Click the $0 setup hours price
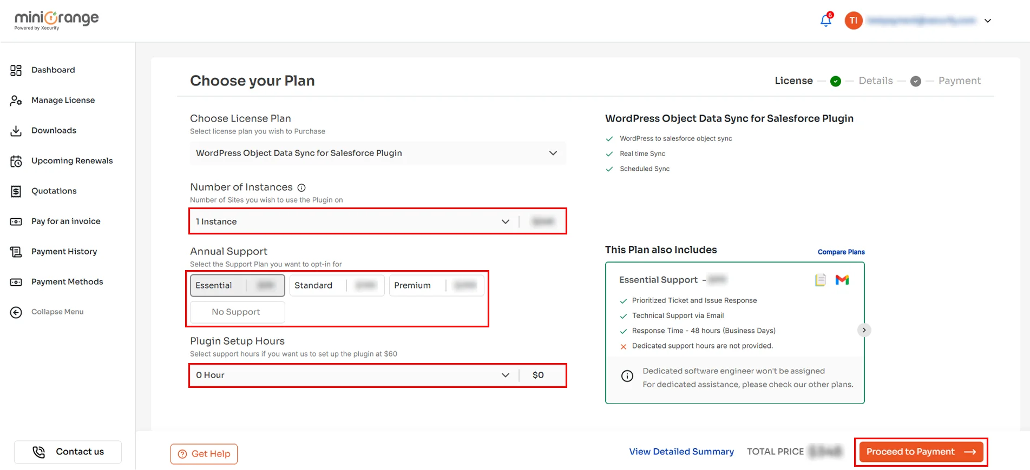 pyautogui.click(x=538, y=375)
